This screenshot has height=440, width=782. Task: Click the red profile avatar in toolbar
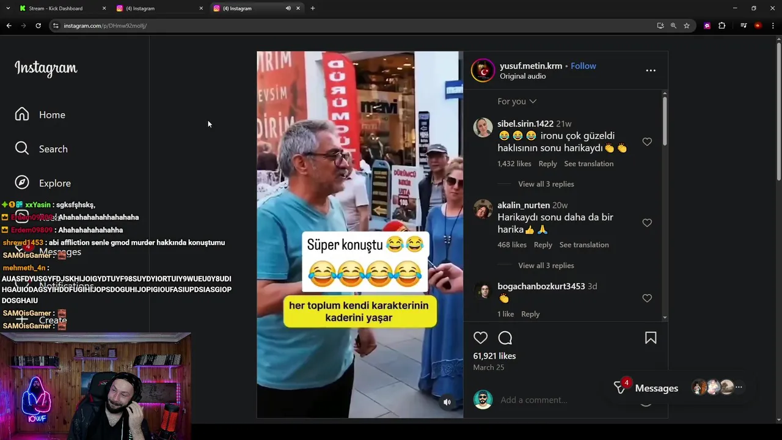point(758,26)
